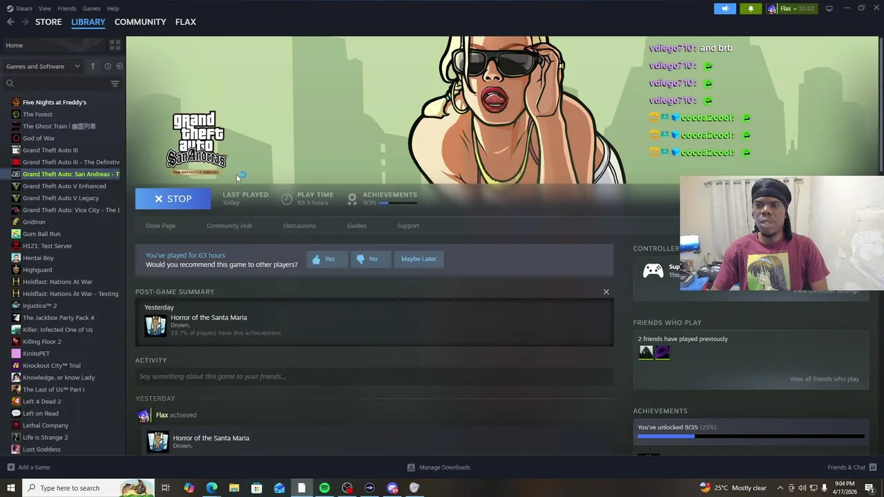Open the Help menu

(113, 8)
